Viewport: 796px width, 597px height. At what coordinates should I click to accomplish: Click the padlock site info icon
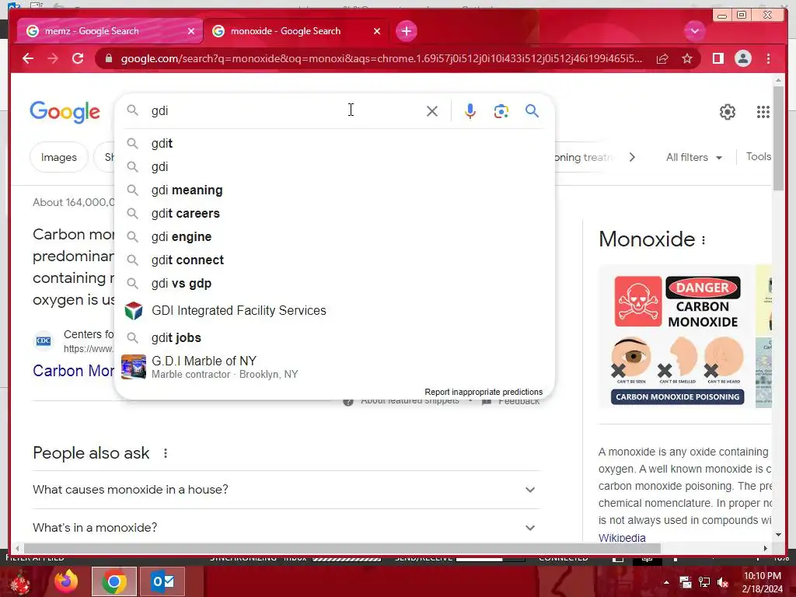click(108, 59)
